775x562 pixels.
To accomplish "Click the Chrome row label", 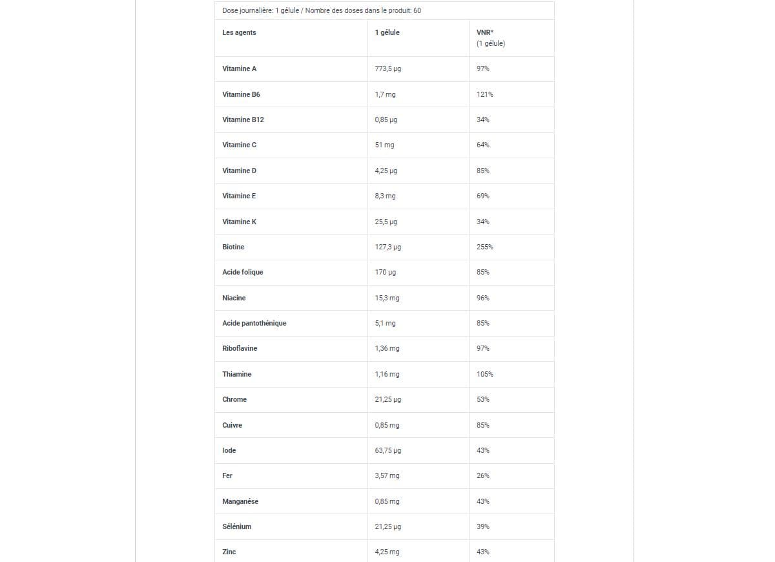I will [234, 399].
